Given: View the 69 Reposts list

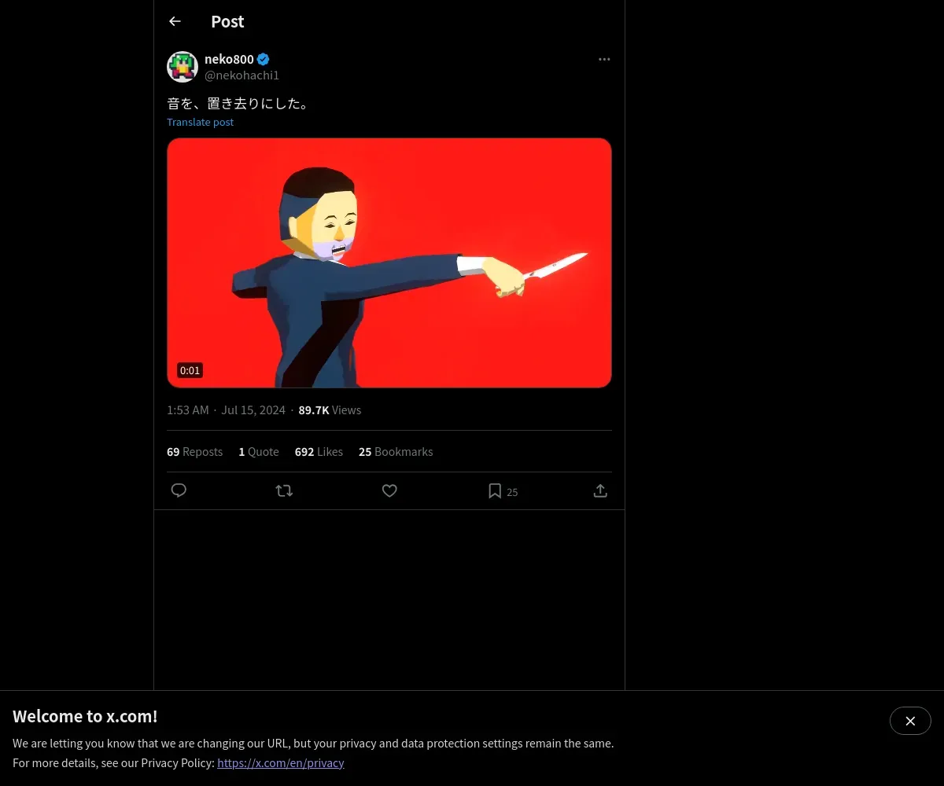Looking at the screenshot, I should tap(194, 452).
